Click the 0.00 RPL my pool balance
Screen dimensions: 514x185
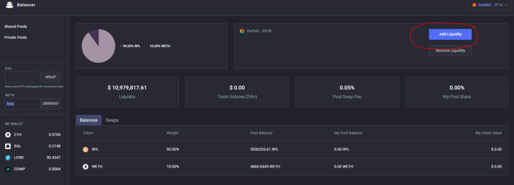click(x=342, y=149)
